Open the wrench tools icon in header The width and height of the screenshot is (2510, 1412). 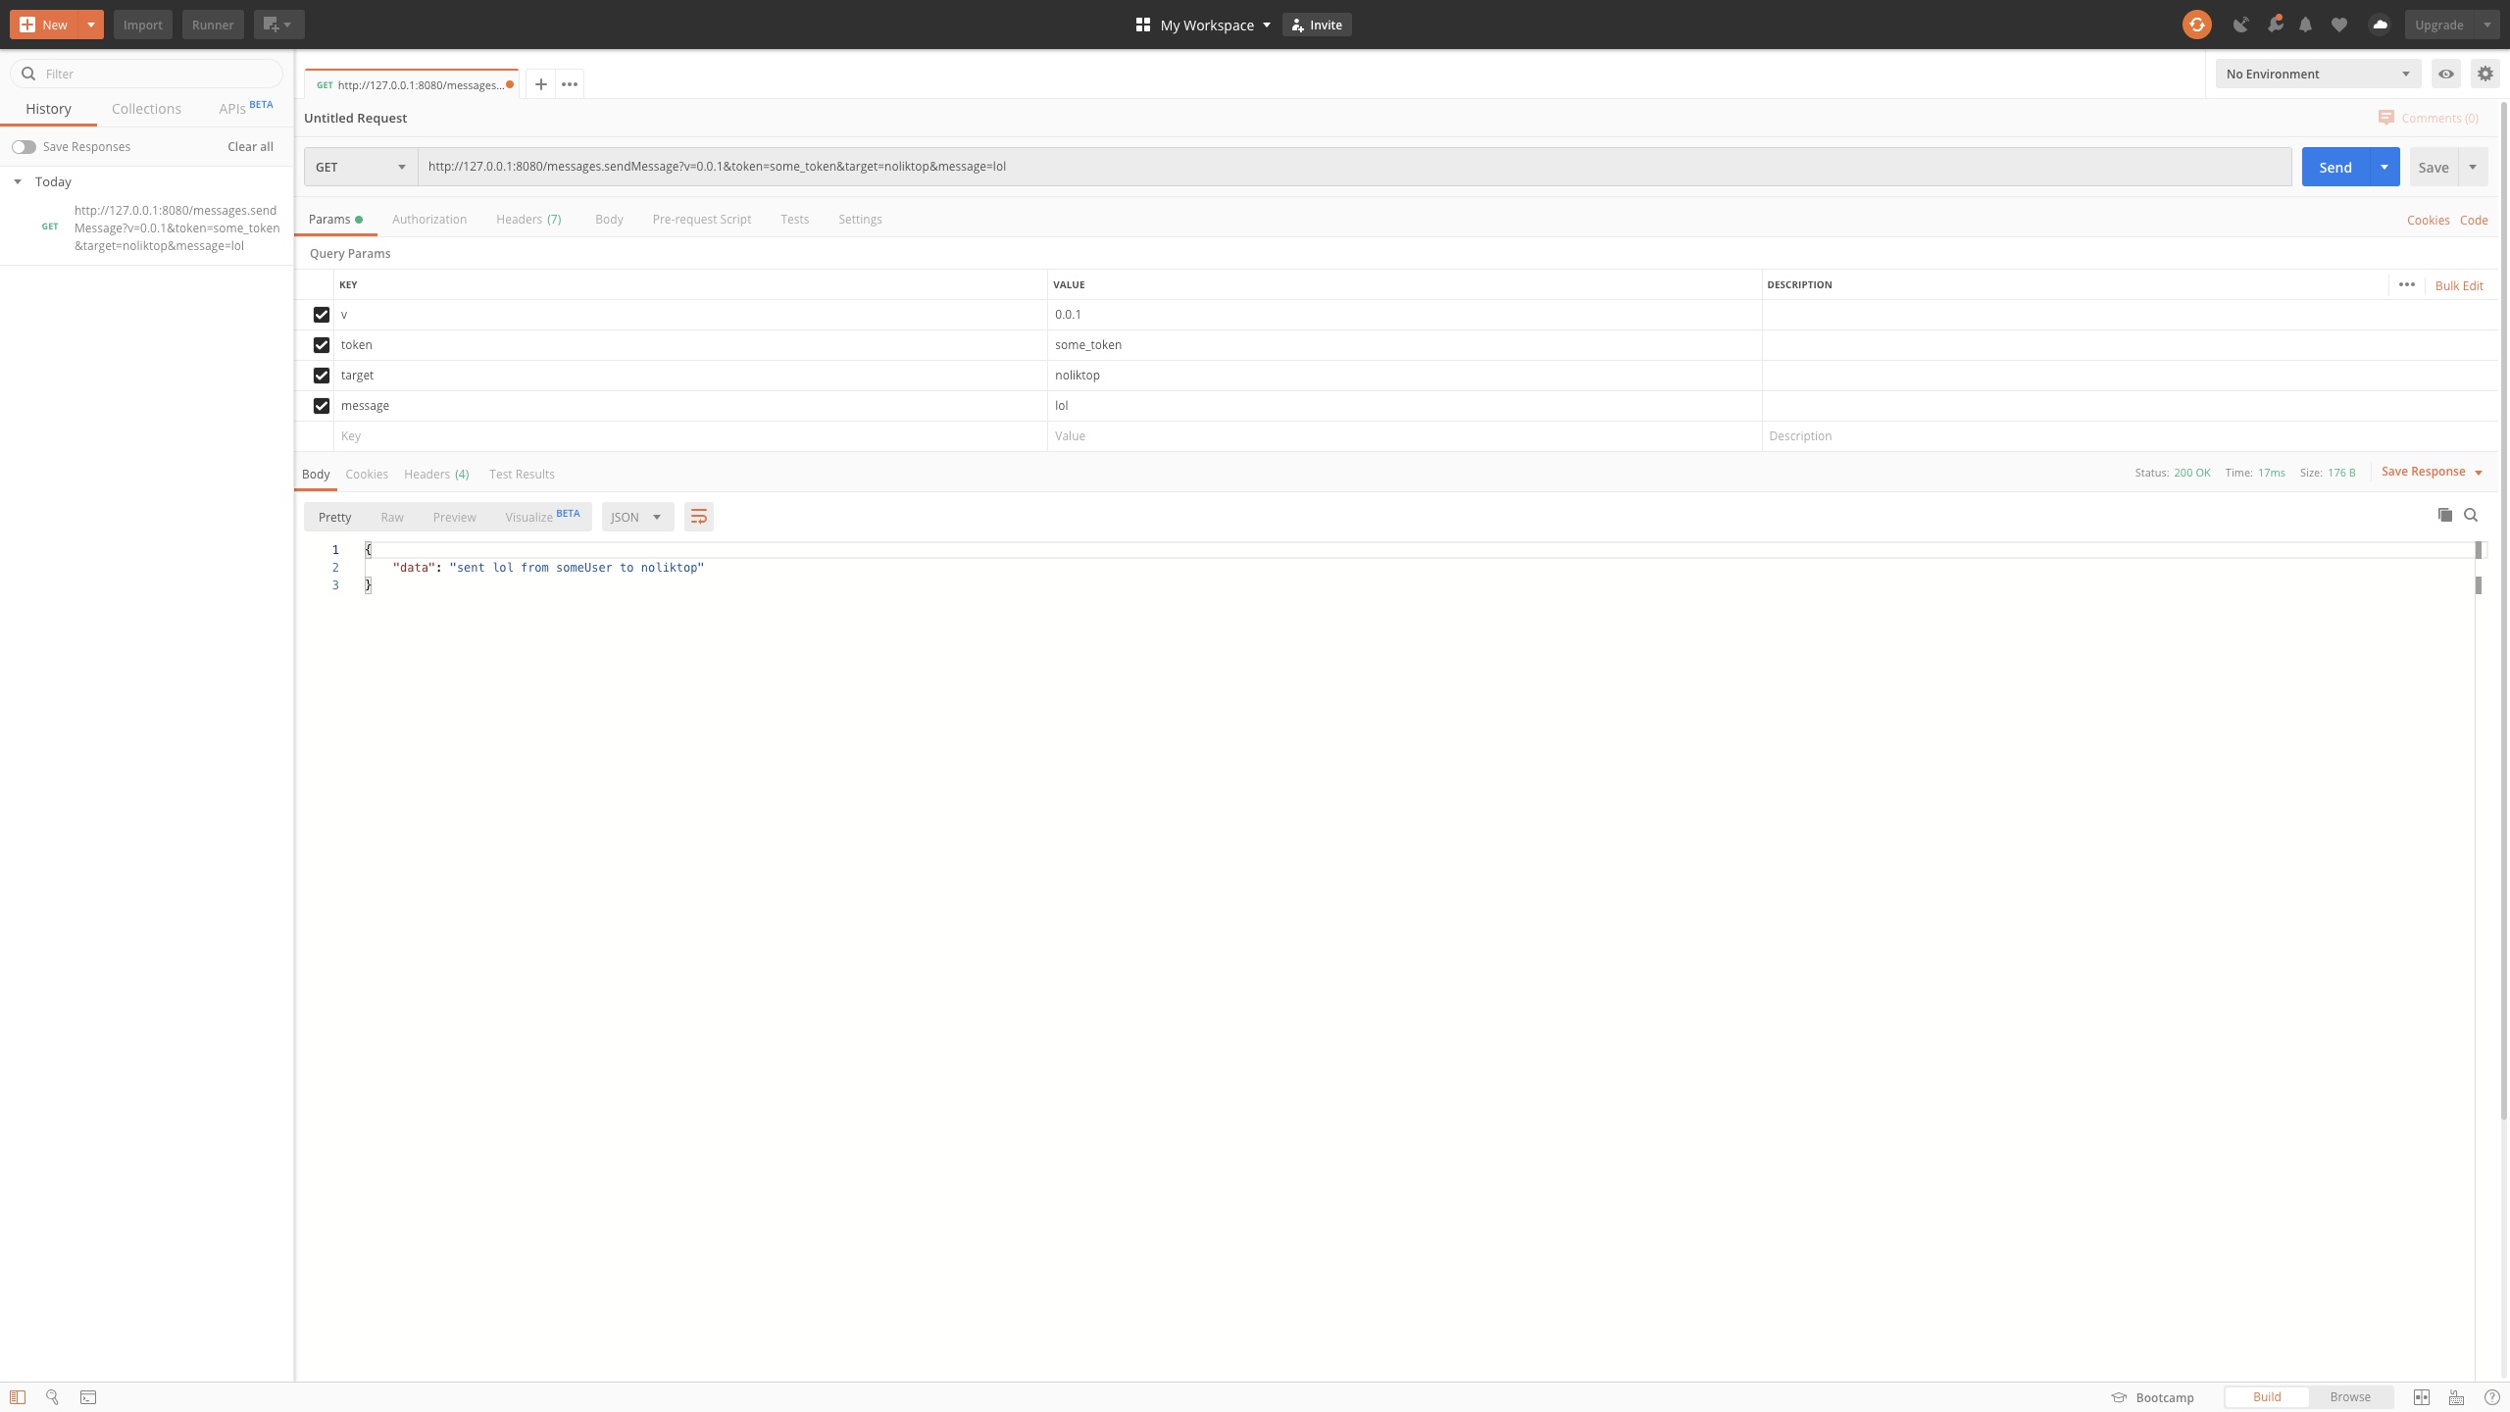[2275, 25]
